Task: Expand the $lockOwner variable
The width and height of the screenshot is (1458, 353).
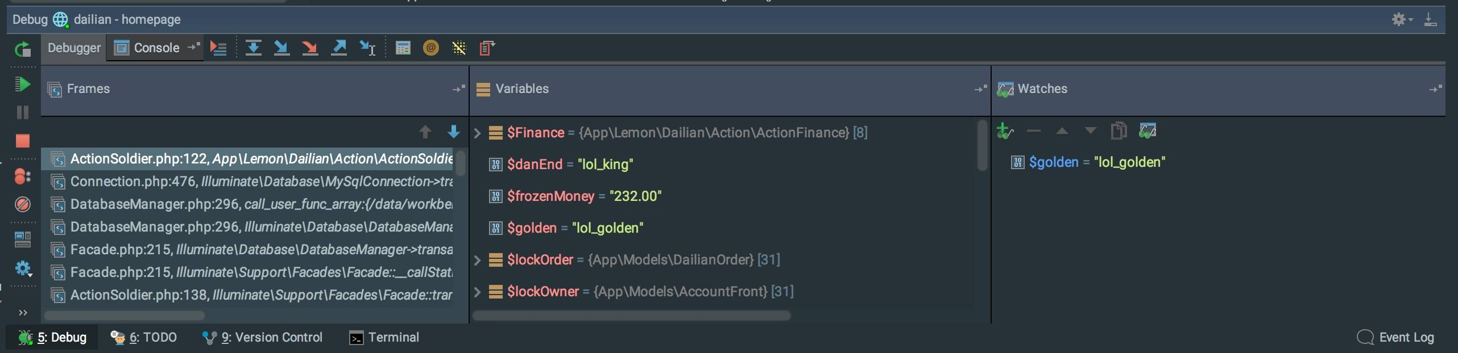Action: 478,292
